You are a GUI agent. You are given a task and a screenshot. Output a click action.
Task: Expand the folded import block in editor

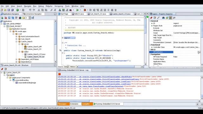point(63,38)
